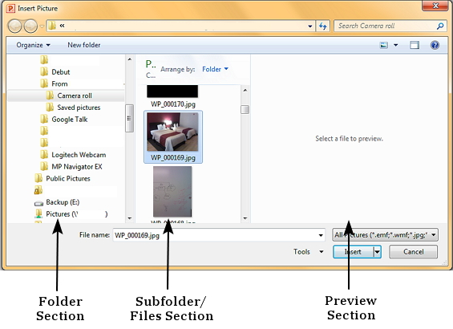Viewport: 453px width, 329px height.
Task: Open the help question mark icon
Action: pos(435,45)
